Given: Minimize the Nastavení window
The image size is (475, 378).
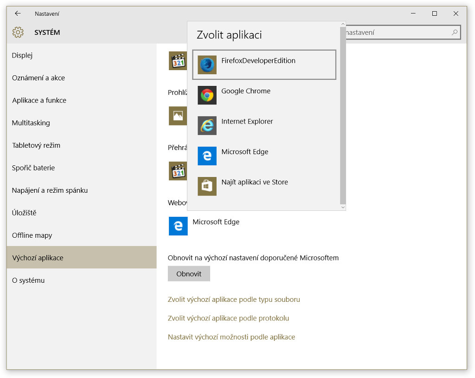Looking at the screenshot, I should [413, 13].
